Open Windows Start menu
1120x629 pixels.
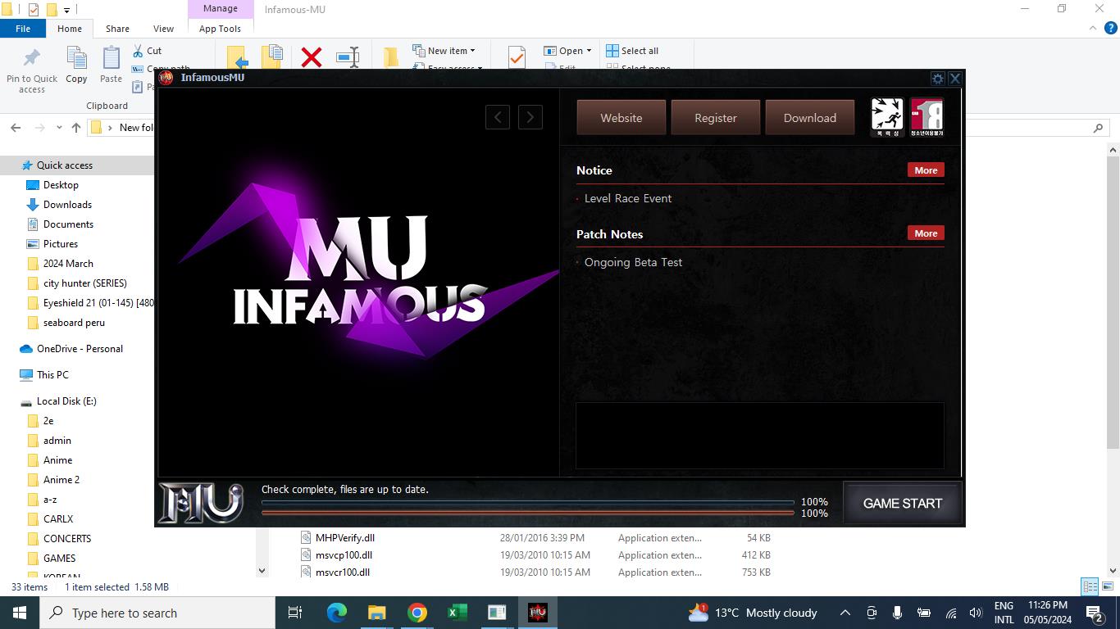[x=20, y=613]
